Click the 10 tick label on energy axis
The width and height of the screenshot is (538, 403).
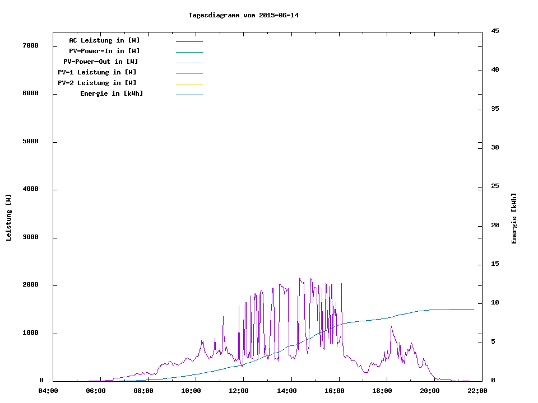pos(495,303)
